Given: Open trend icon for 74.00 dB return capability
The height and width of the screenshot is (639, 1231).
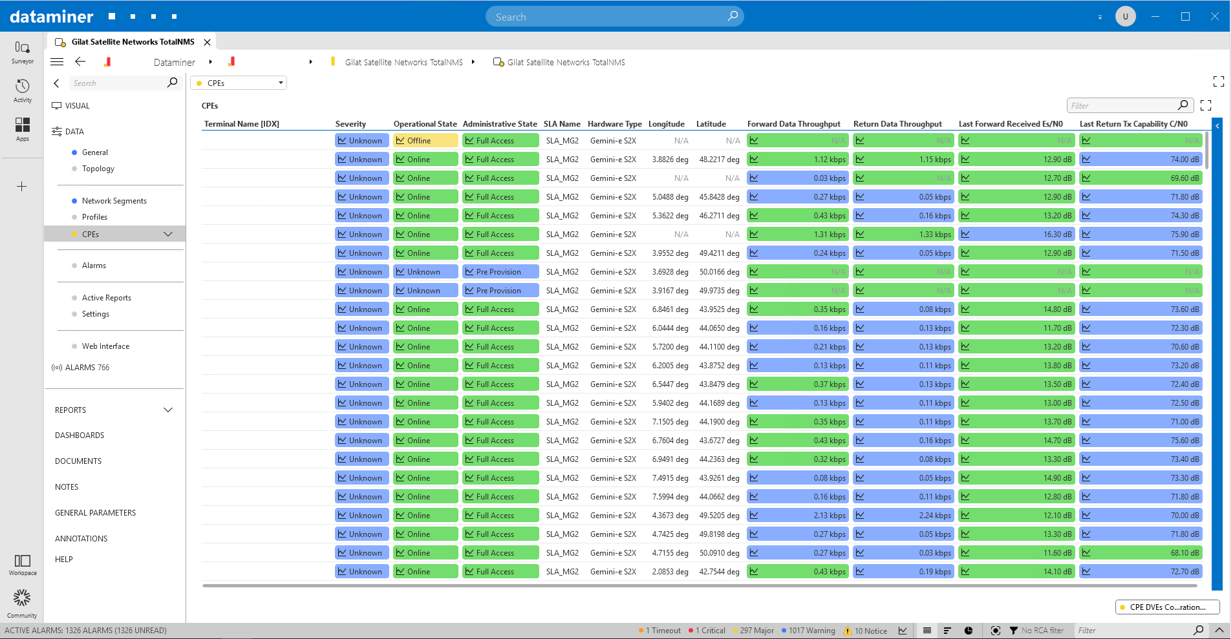Looking at the screenshot, I should pos(1086,159).
